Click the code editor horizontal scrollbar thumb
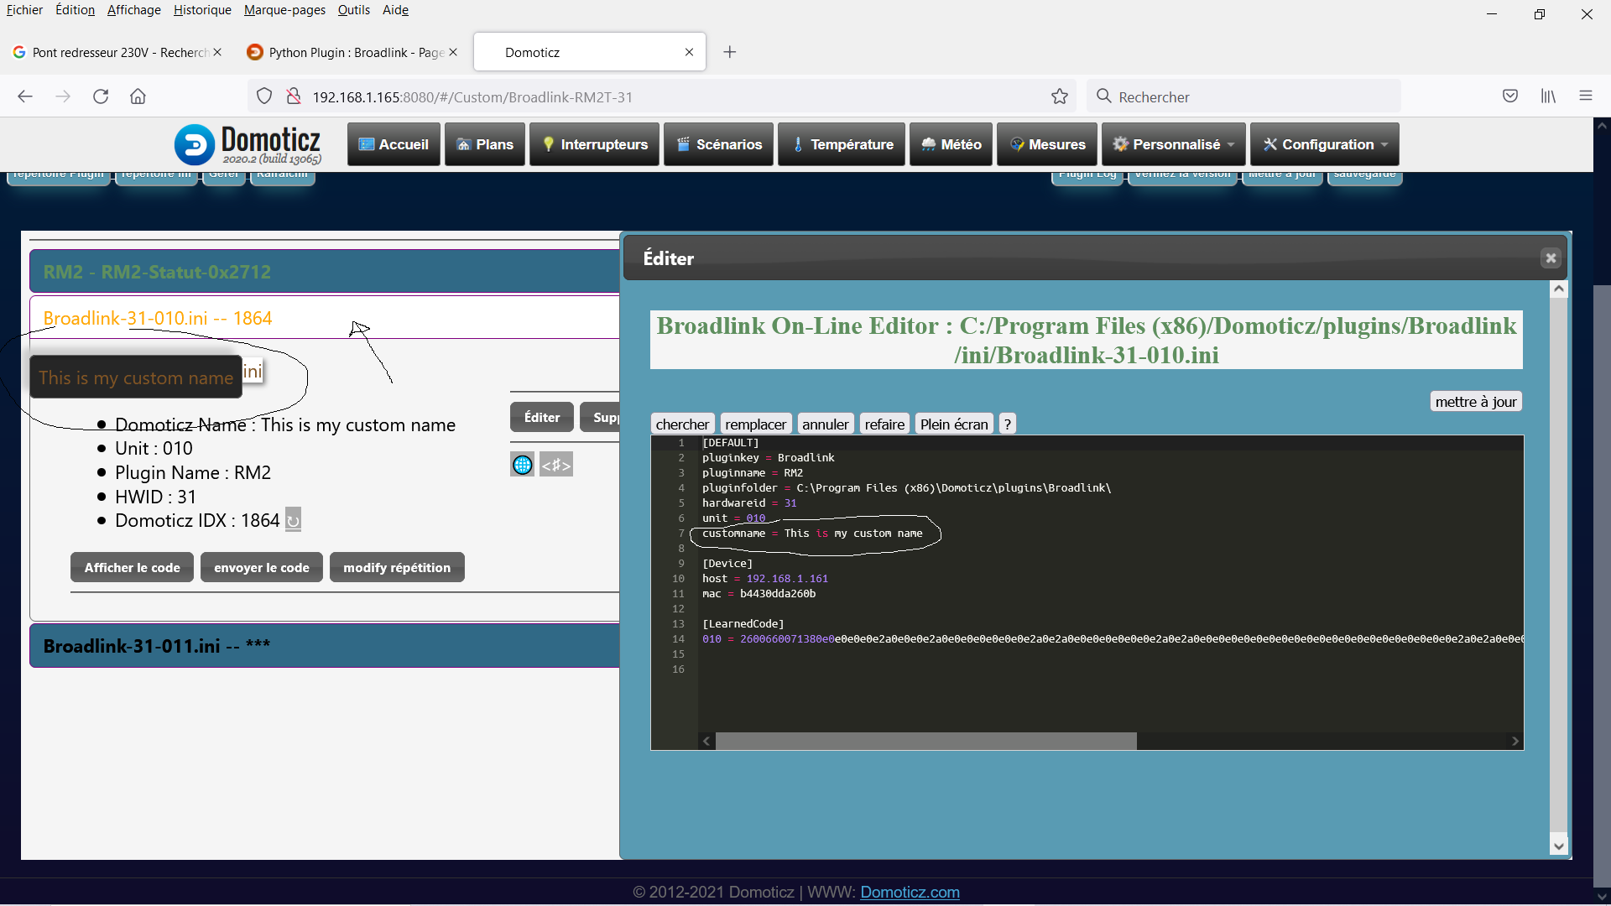Screen dimensions: 1611x906 coord(926,741)
